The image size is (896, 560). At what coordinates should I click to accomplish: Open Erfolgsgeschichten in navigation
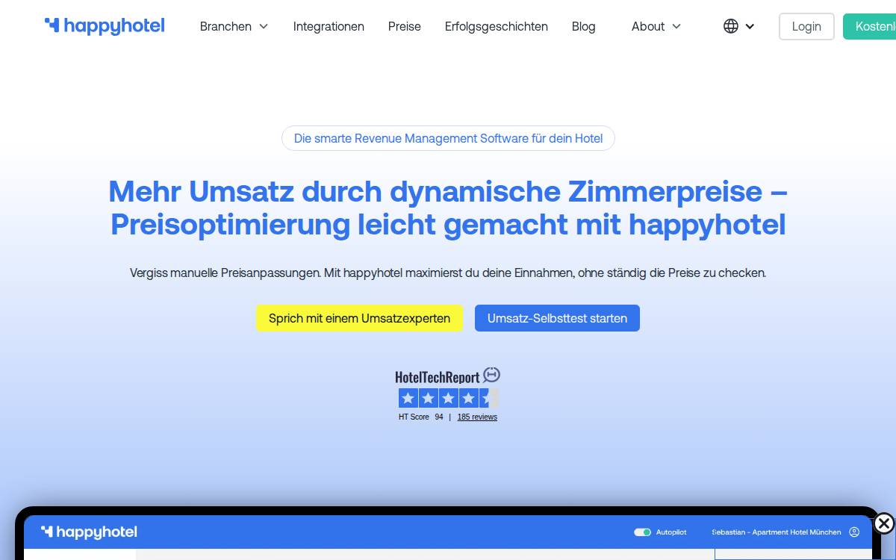[x=497, y=26]
